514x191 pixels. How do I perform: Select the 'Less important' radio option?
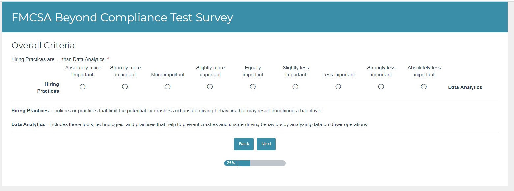pos(338,87)
